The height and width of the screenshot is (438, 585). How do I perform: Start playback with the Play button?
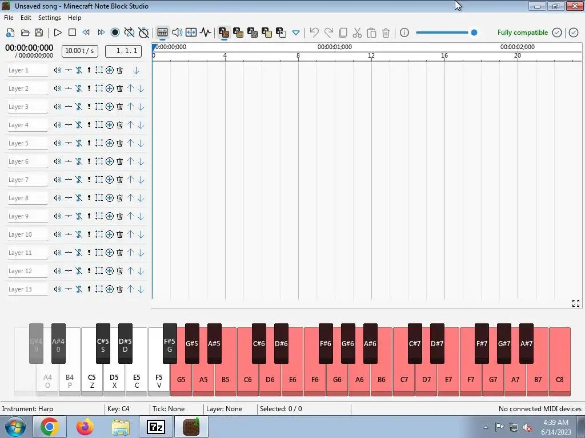[58, 33]
